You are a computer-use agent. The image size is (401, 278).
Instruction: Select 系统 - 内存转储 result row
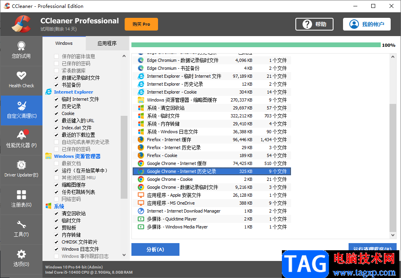(x=212, y=124)
